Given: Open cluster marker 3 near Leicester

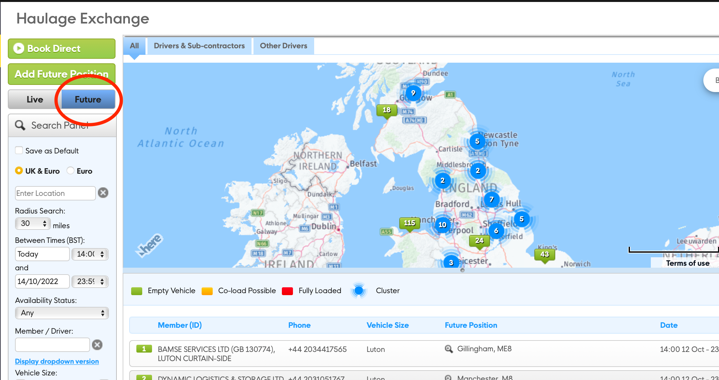Looking at the screenshot, I should pyautogui.click(x=451, y=262).
